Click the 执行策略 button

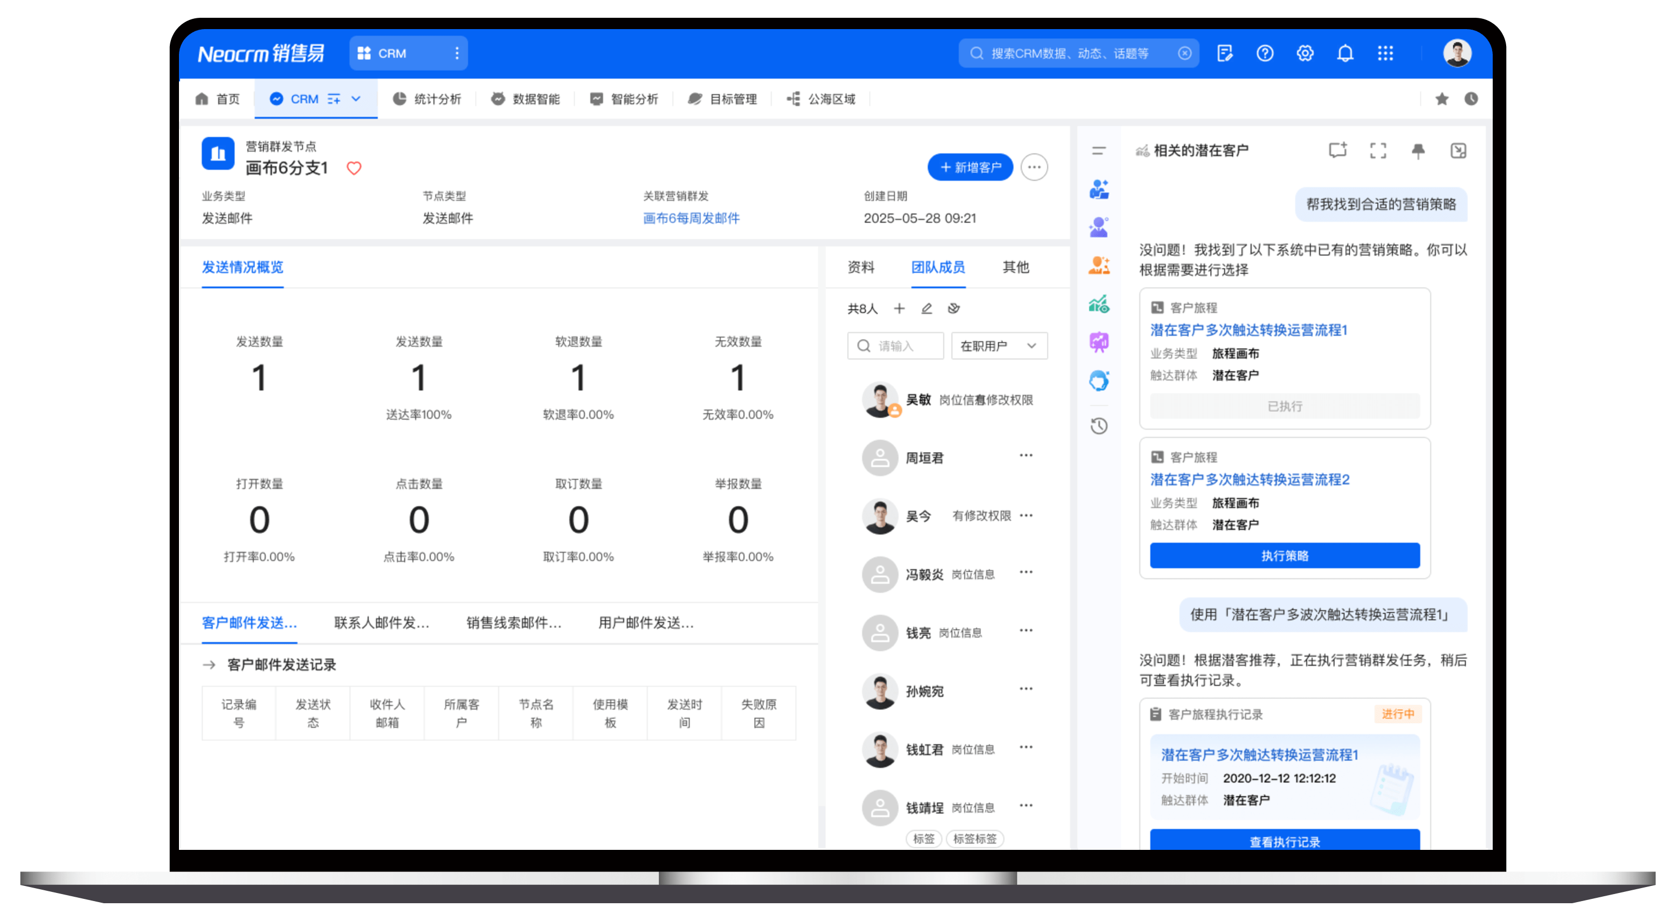1285,556
